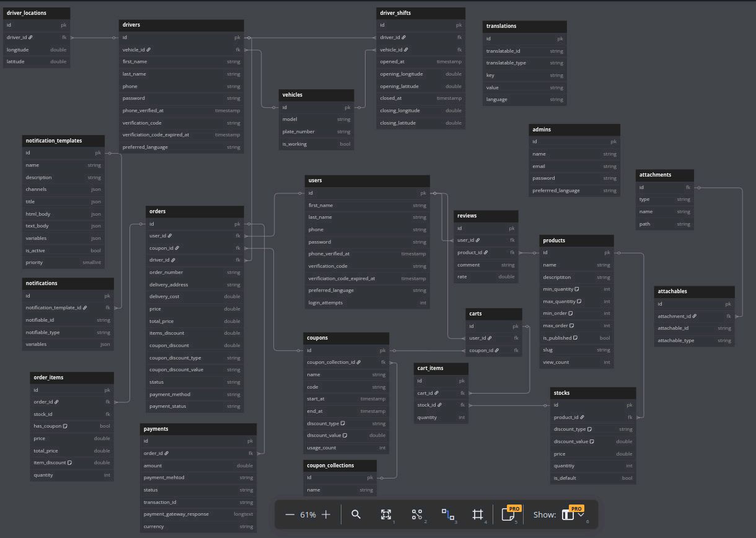Select the coupon_collections table header

340,465
